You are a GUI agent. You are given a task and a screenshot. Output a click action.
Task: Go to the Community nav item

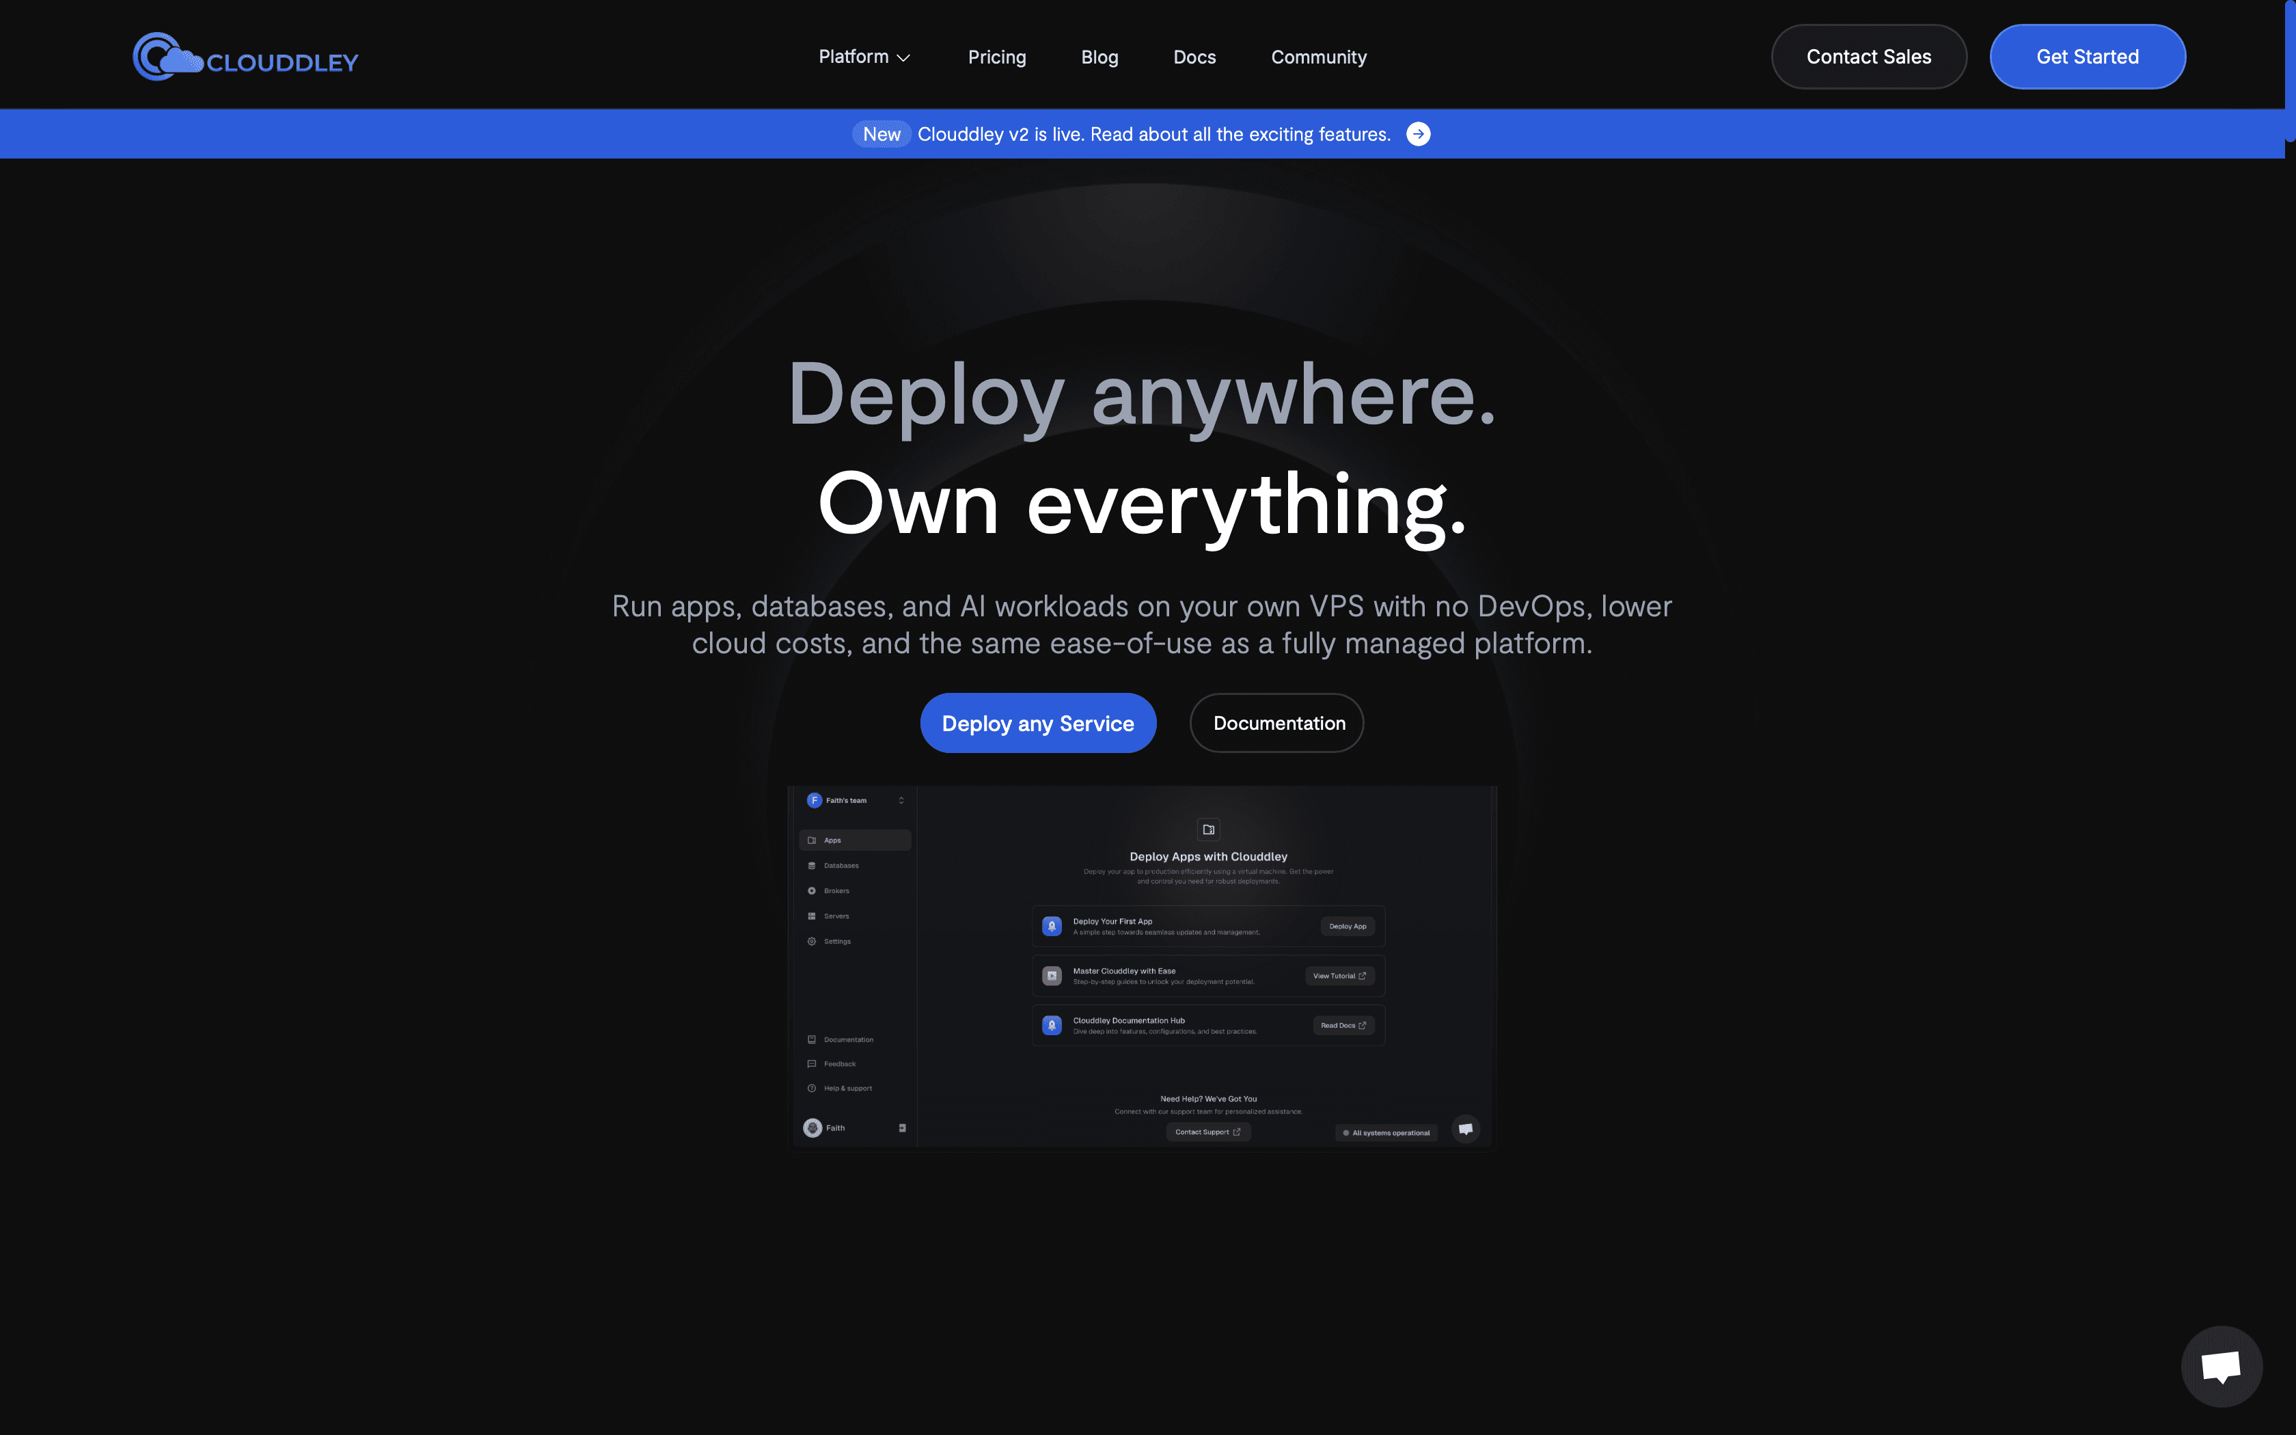(1318, 57)
